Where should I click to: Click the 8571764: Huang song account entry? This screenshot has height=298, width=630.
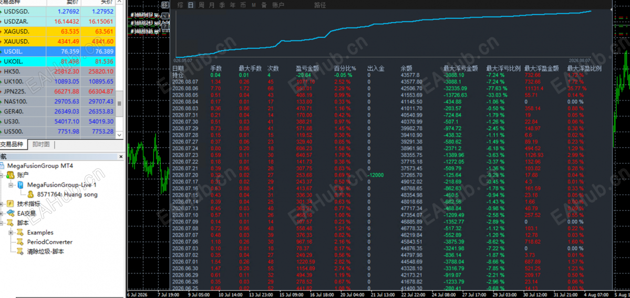pos(67,194)
